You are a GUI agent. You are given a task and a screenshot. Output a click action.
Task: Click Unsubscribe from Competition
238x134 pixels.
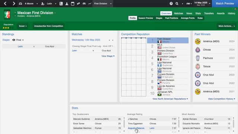(x=49, y=26)
